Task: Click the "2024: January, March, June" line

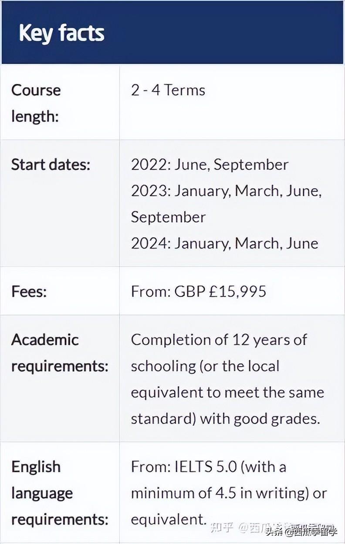Action: point(224,243)
